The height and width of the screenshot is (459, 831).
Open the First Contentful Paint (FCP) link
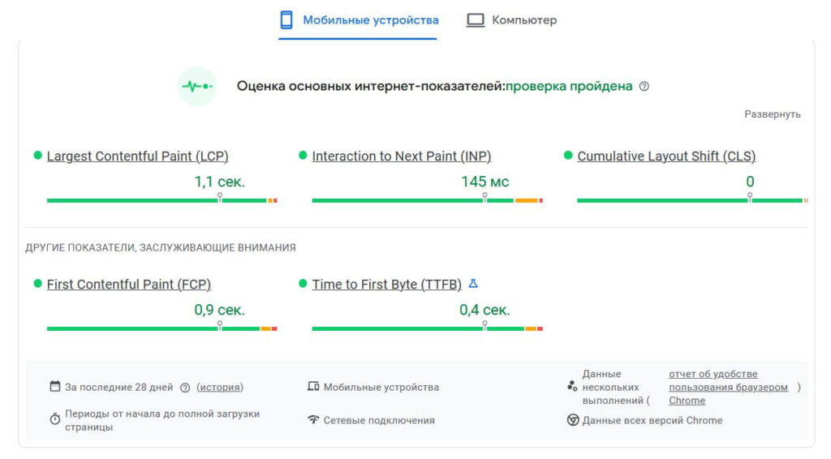tap(128, 285)
